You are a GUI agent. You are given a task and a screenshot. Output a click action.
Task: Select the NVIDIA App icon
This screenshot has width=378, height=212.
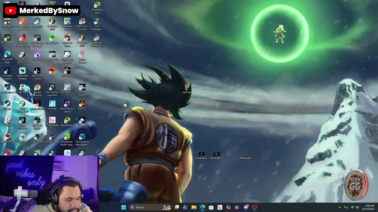coord(7,40)
